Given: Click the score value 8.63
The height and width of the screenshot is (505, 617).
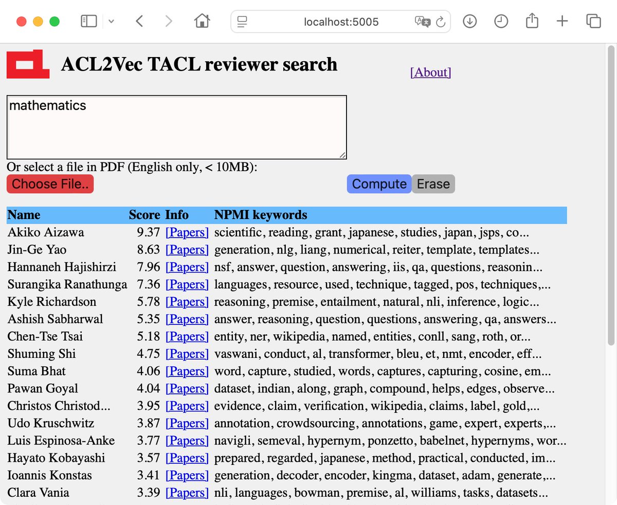Looking at the screenshot, I should tap(149, 250).
